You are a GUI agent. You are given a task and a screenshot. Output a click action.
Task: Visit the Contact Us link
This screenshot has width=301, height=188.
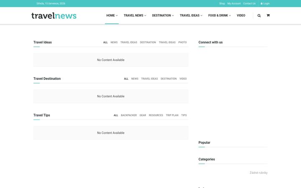[249, 3]
